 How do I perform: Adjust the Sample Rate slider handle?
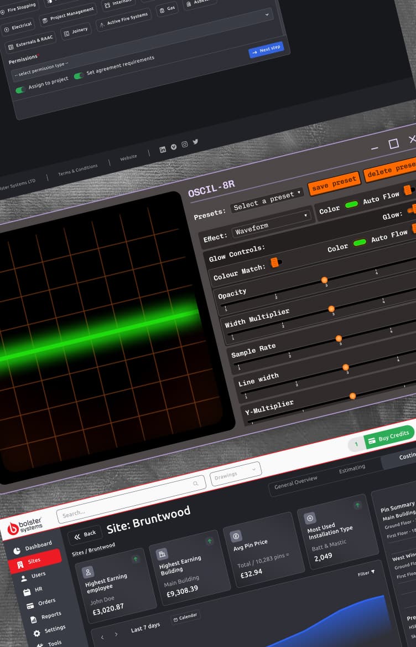pos(339,338)
